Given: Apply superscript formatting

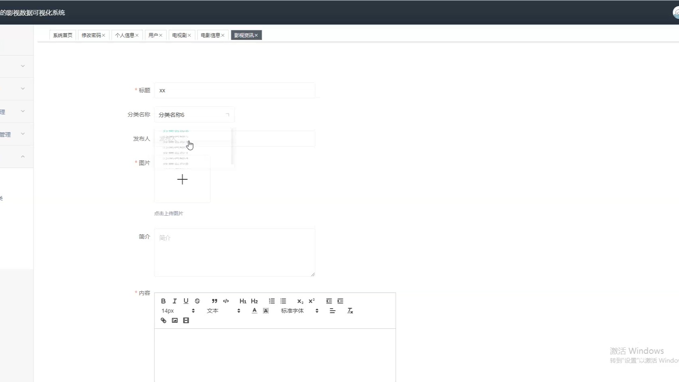Looking at the screenshot, I should [x=311, y=301].
